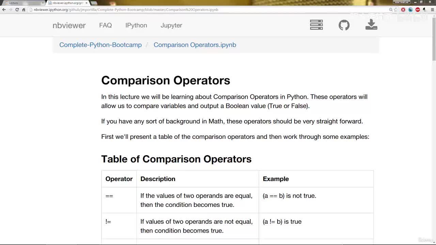Open a new browser tab
The height and width of the screenshot is (245, 436).
94,3
